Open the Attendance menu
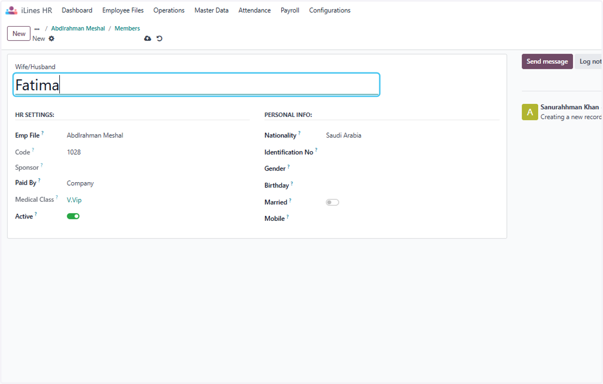Screen dimensions: 603x384 (x=254, y=10)
